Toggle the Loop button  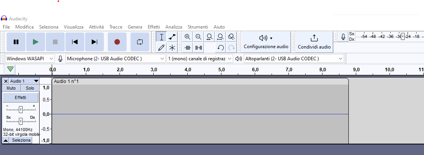coord(140,42)
